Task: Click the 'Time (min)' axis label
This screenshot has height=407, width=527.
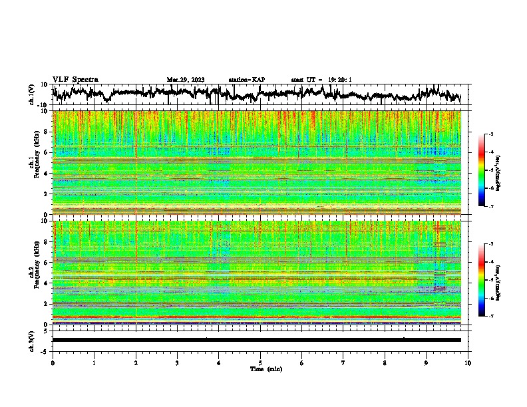Action: click(266, 369)
